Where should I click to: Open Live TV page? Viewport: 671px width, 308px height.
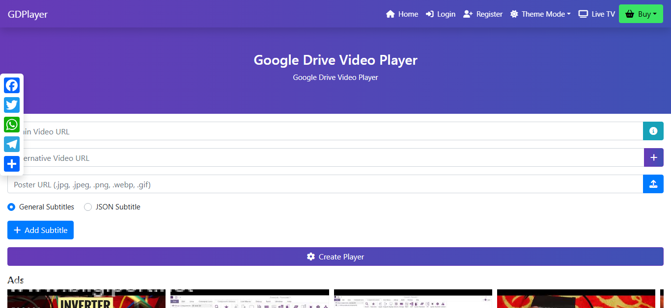[x=597, y=14]
